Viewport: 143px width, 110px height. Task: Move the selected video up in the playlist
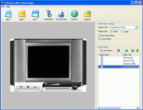[132, 50]
